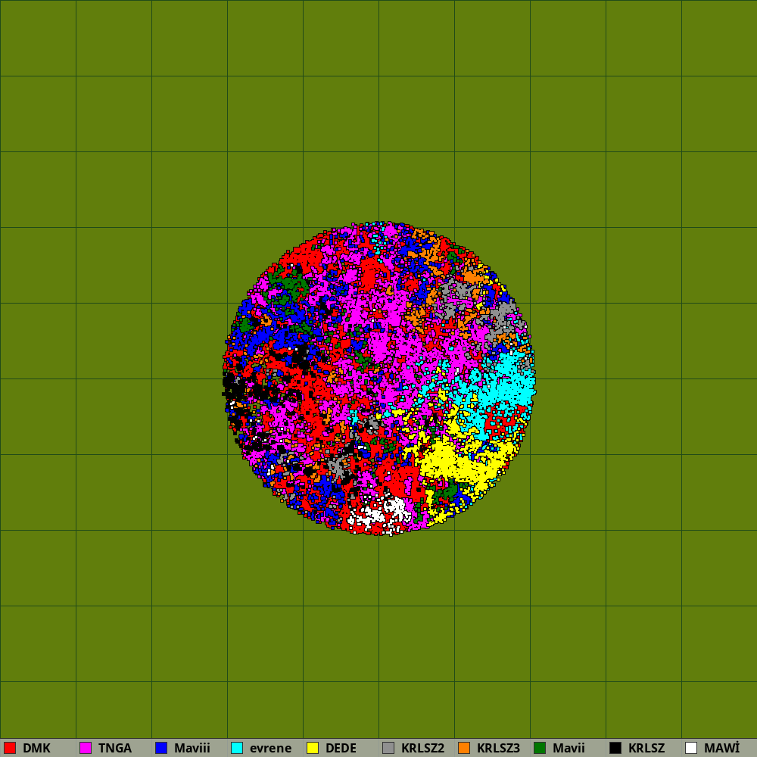Select the KRLSZ3 legend label

tap(499, 748)
